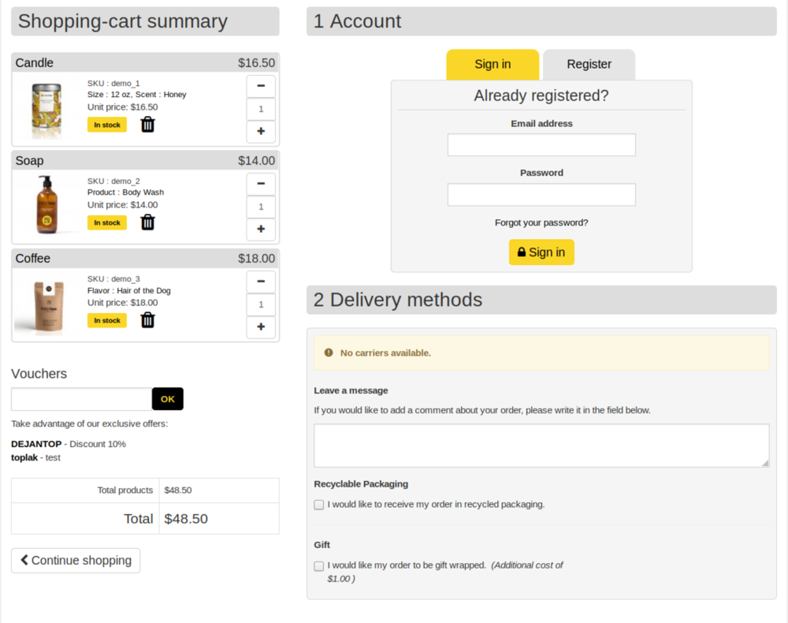Remove Coffee from cart with trash icon
The image size is (788, 623).
(147, 319)
